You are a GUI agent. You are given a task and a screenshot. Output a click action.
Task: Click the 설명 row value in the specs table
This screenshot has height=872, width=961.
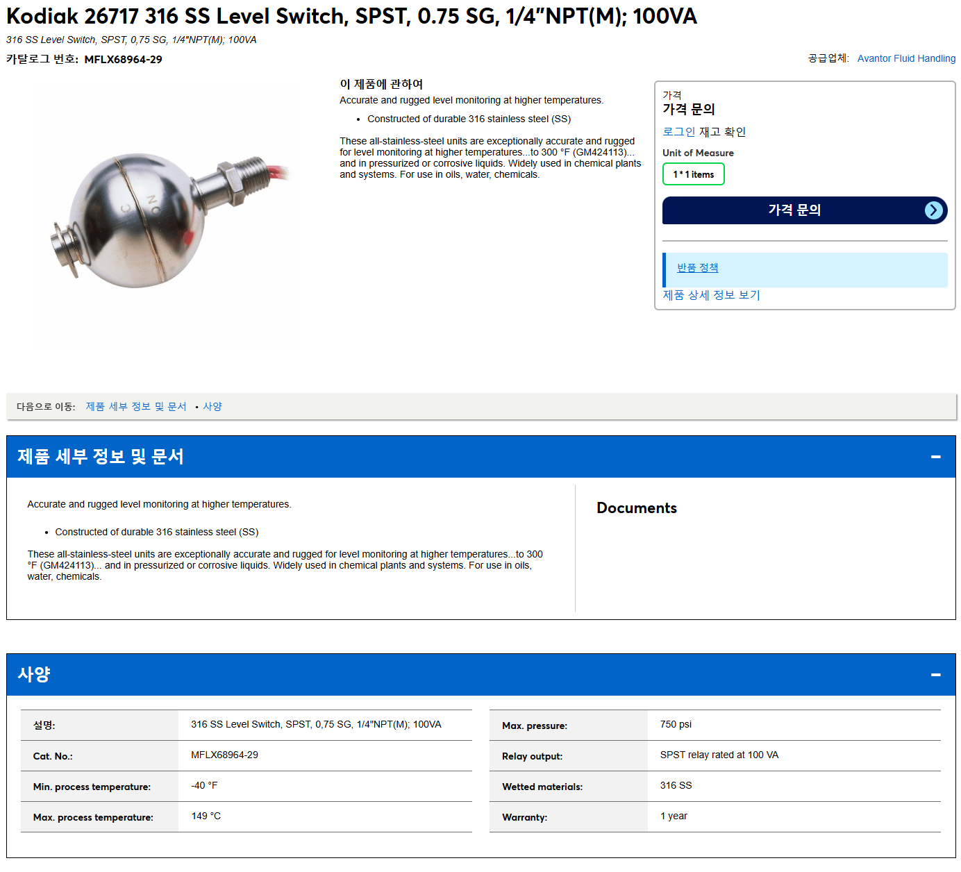[x=316, y=724]
